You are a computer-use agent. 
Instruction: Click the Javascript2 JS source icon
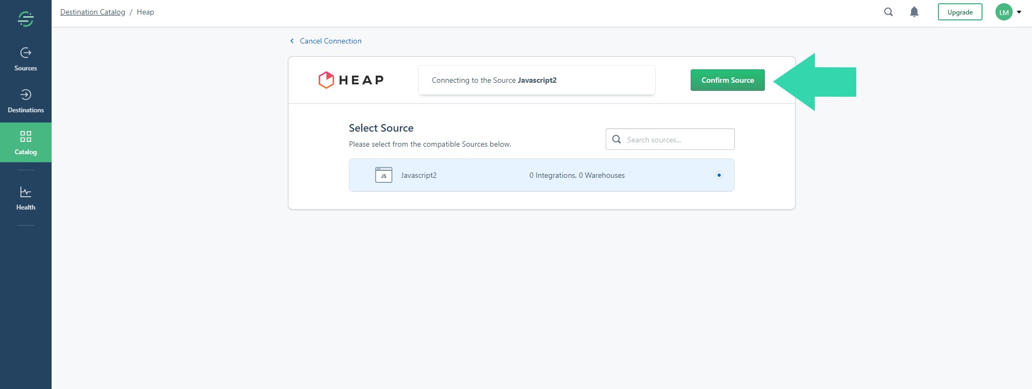(x=383, y=175)
